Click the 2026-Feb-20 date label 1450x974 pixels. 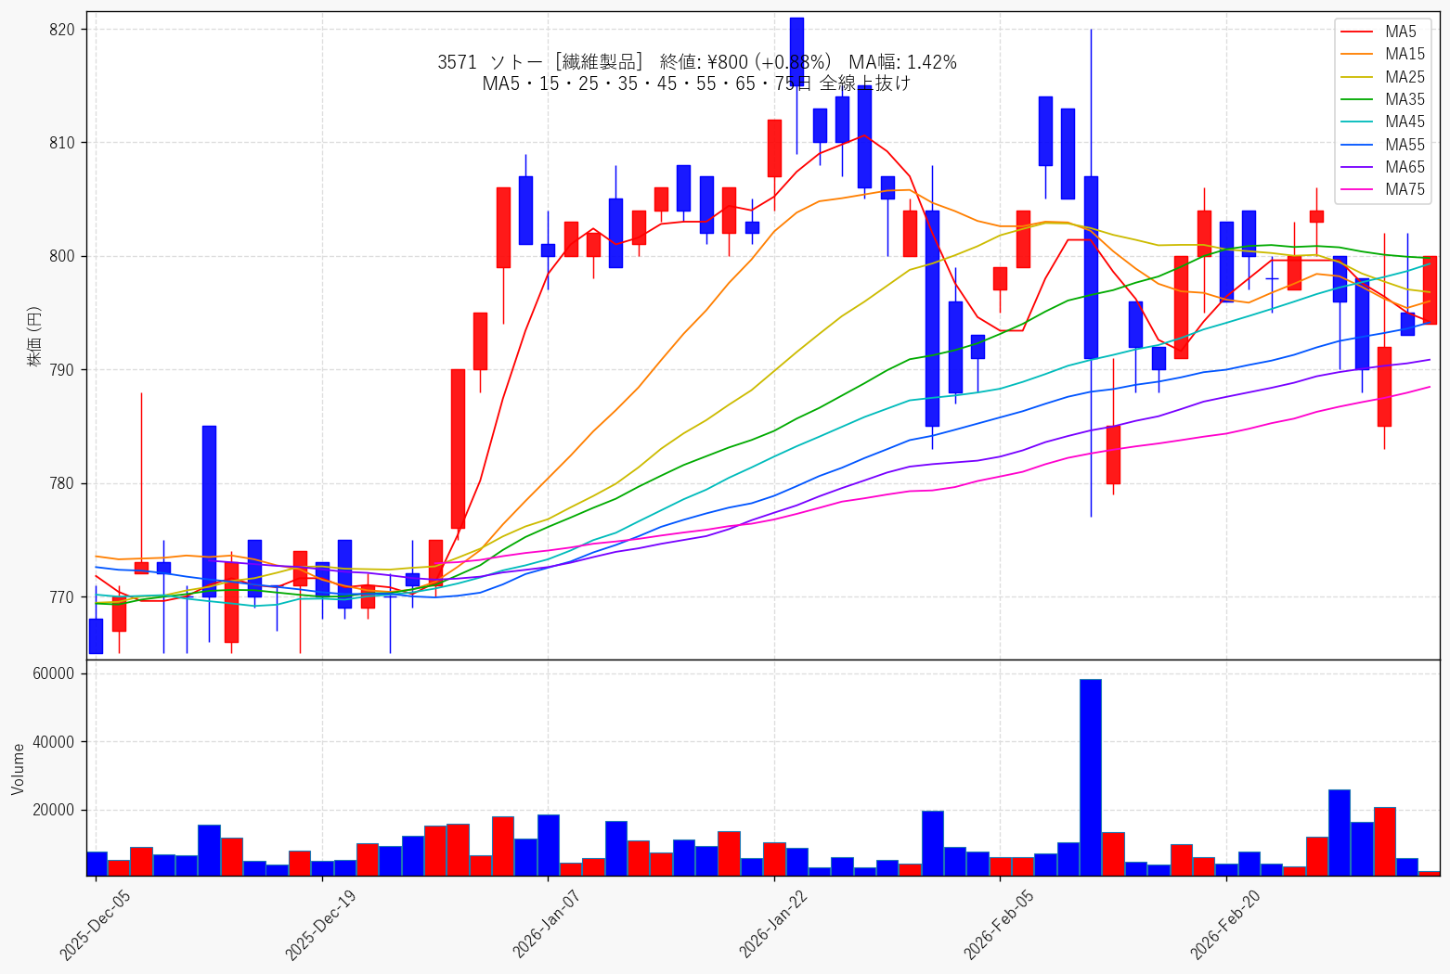click(x=1226, y=924)
